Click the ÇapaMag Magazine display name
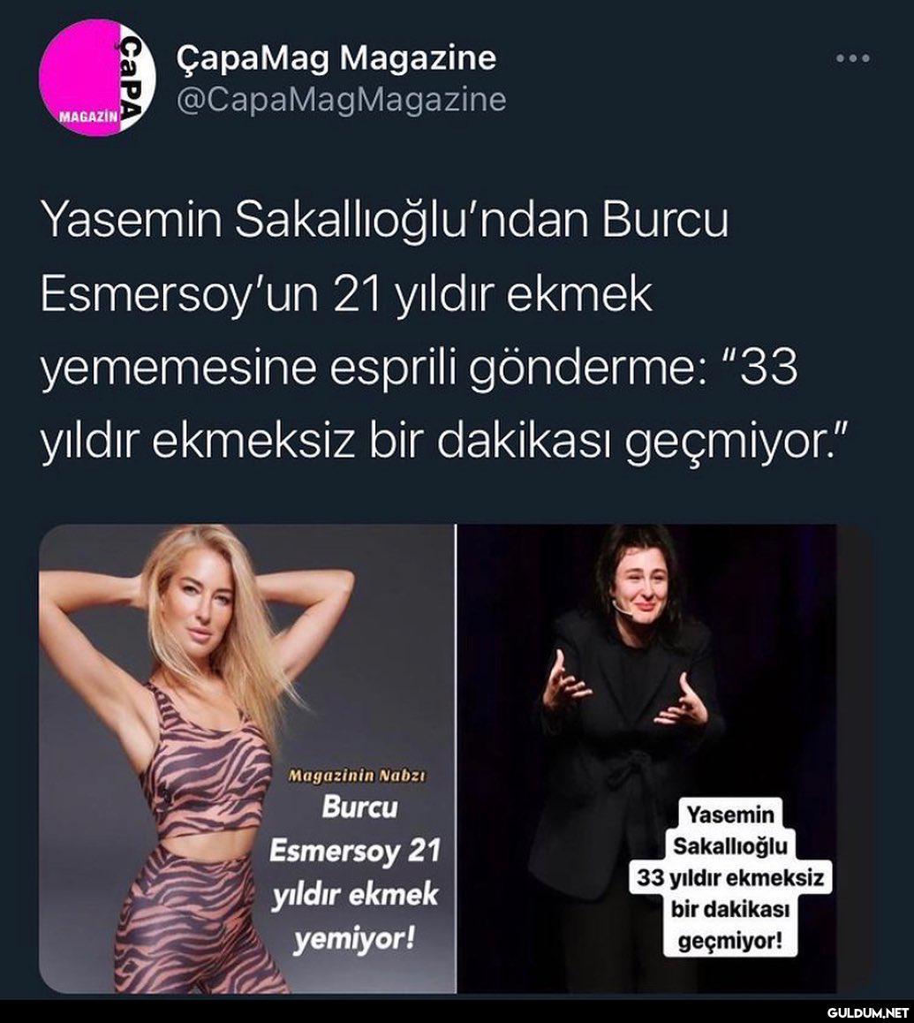The width and height of the screenshot is (914, 1023). 336,58
